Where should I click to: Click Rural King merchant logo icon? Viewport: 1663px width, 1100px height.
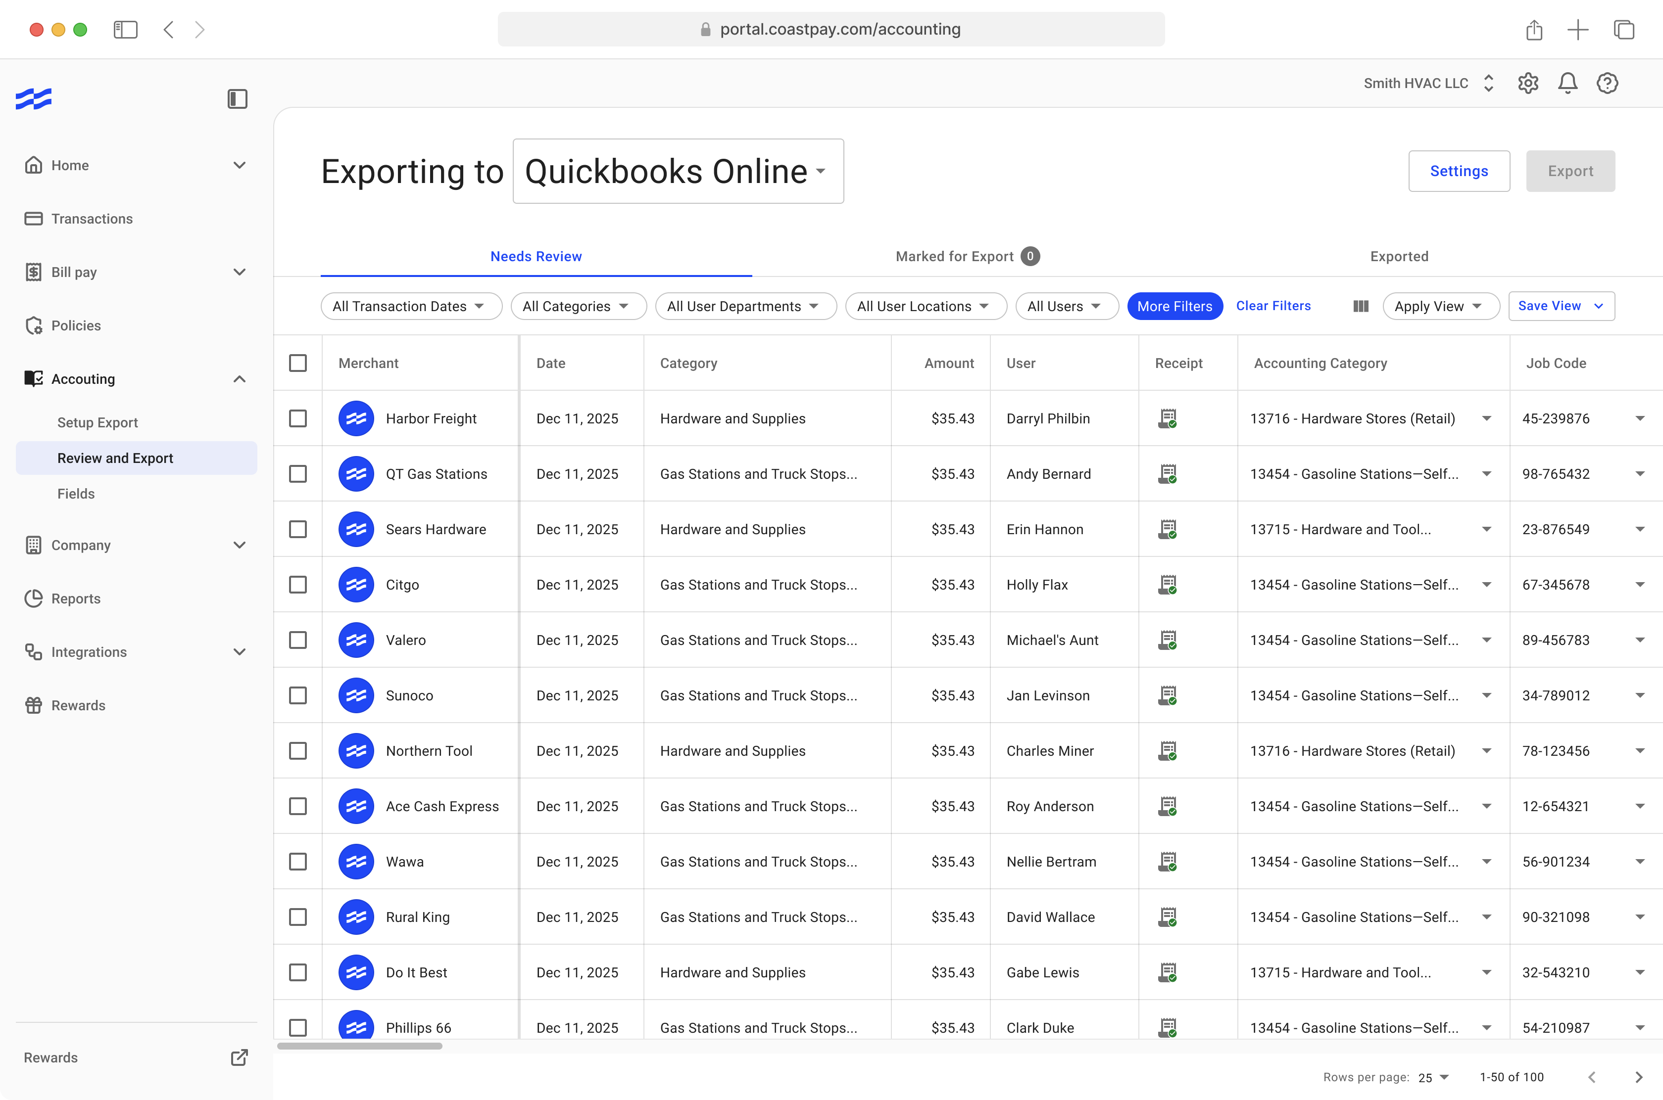click(356, 917)
